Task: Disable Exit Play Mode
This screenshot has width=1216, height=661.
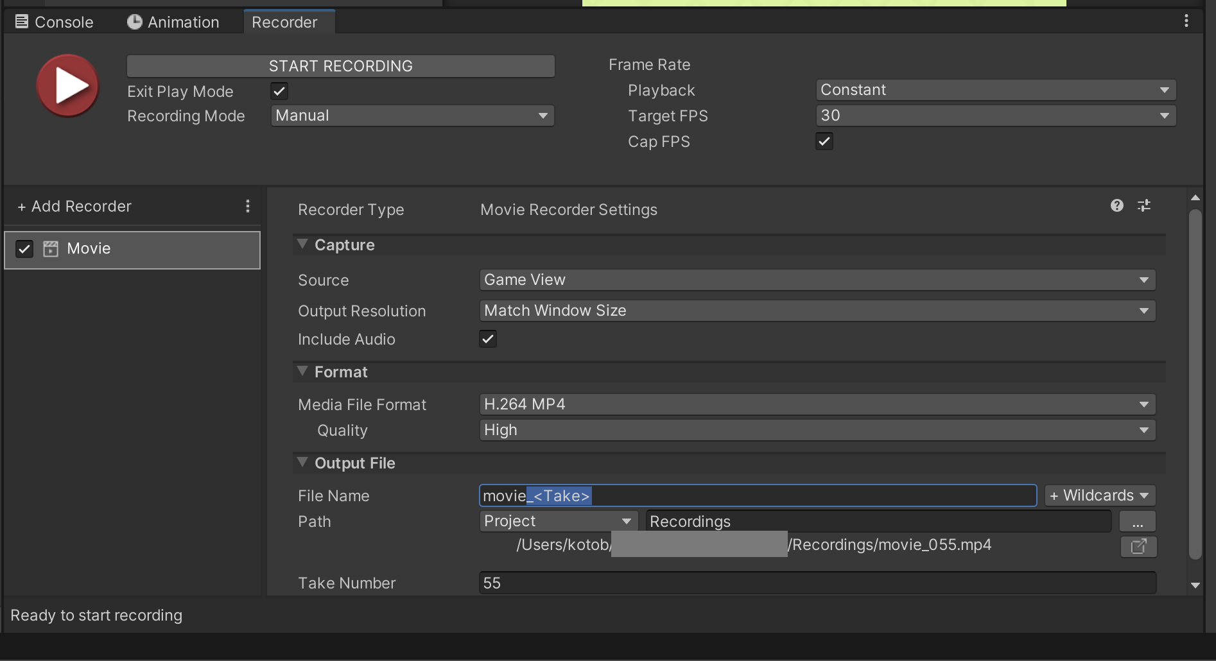Action: [x=279, y=90]
